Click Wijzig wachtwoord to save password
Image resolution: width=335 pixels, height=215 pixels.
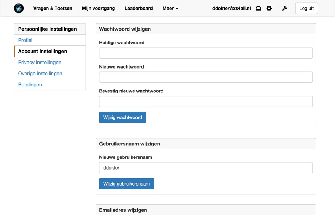pos(123,117)
